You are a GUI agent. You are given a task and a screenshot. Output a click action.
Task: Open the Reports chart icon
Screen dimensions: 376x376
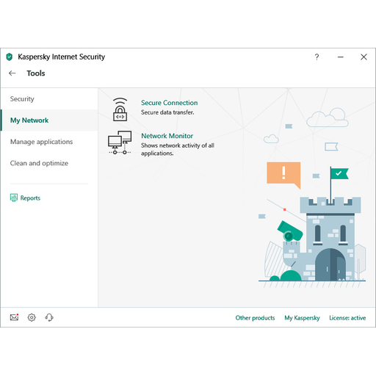(14, 198)
